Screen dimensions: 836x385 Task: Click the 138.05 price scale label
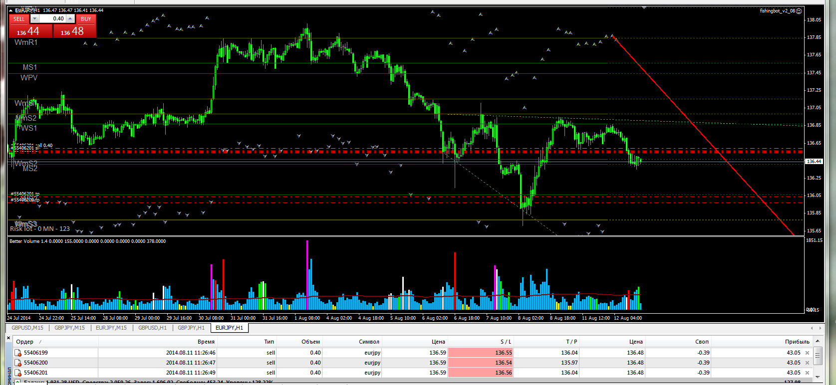point(814,20)
